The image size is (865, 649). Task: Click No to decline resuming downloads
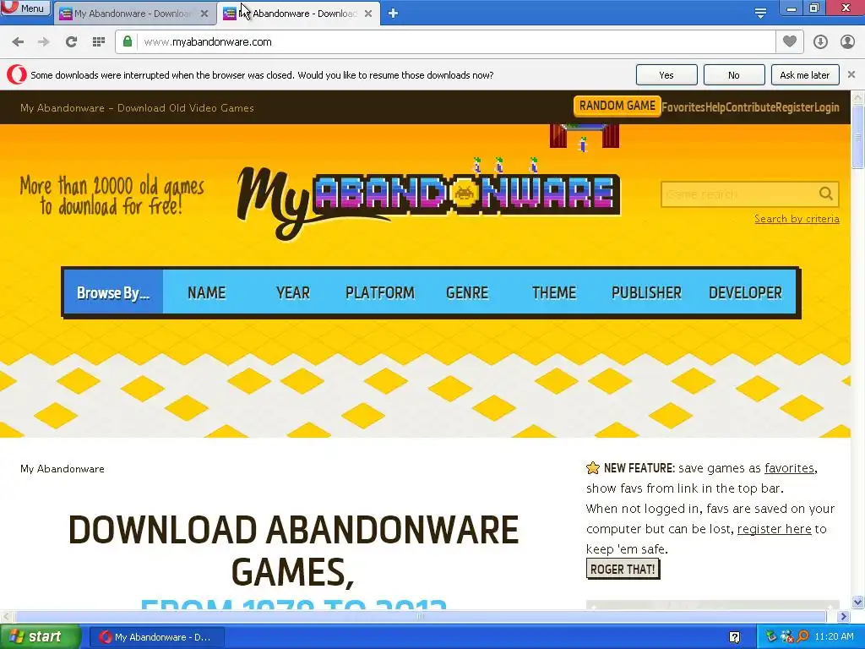pos(734,75)
